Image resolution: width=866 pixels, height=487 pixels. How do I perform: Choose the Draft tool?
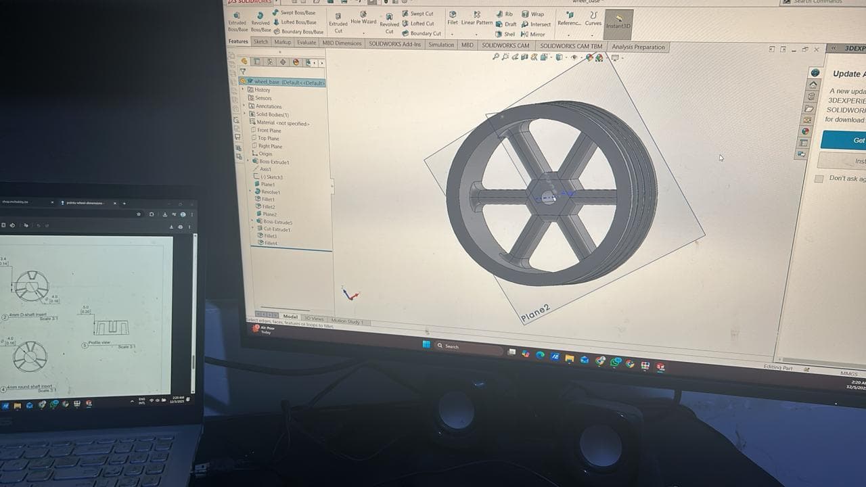point(506,24)
